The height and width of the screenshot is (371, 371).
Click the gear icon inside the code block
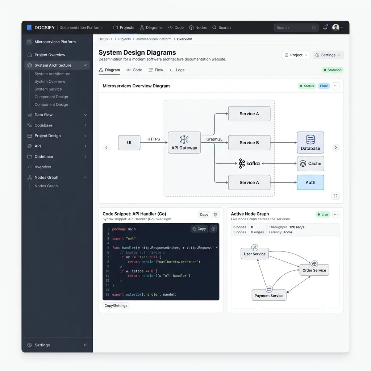pyautogui.click(x=213, y=229)
